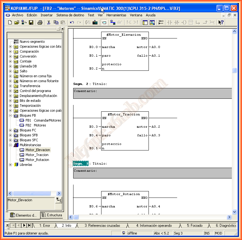Expand the Librerías tree node
Screen dimensions: 242x240
coord(10,165)
